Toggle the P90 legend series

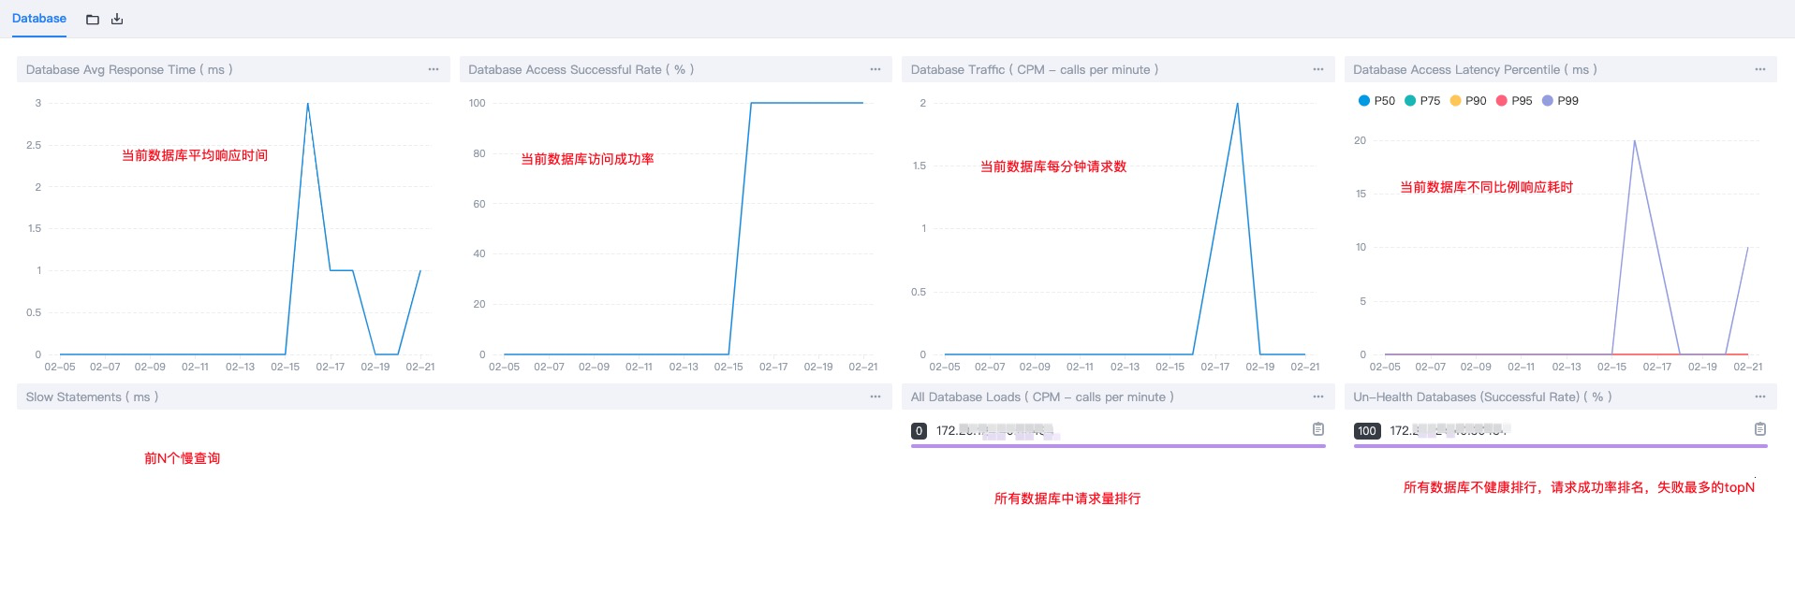pyautogui.click(x=1468, y=101)
